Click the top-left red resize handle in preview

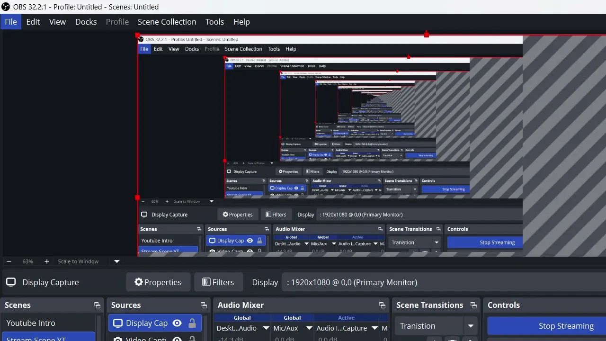137,35
